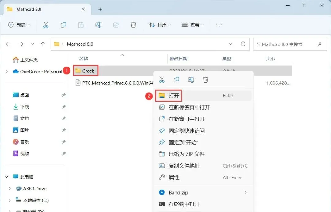Viewport: 331px width, 212px height.
Task: Unpin 图片 from quick access
Action: click(63, 130)
